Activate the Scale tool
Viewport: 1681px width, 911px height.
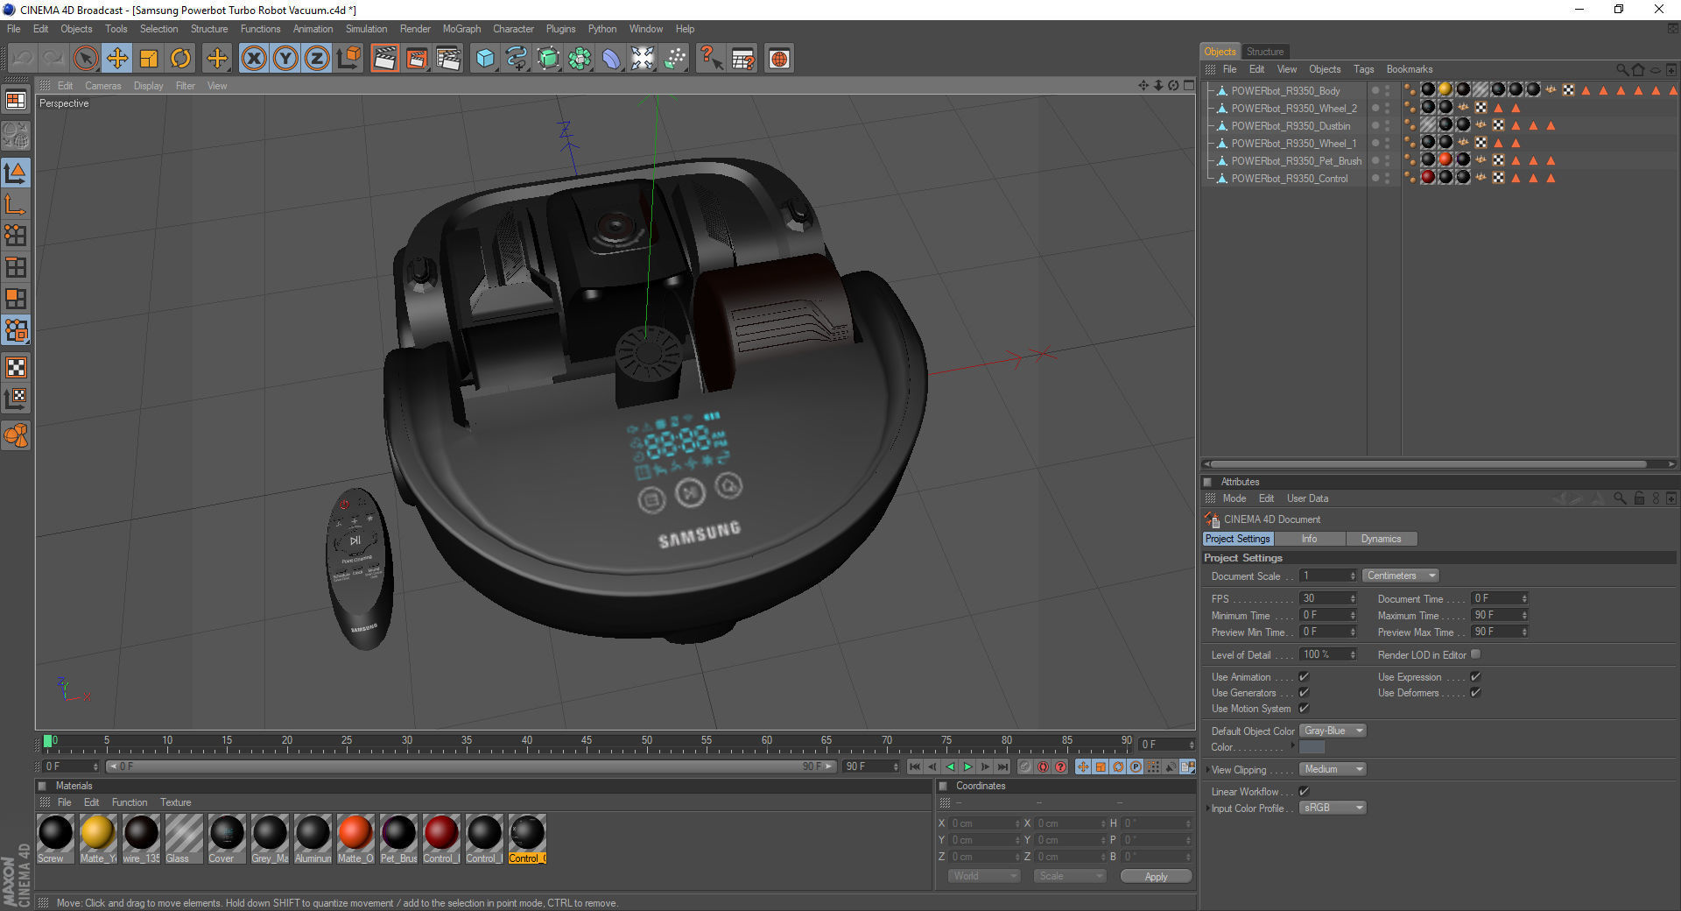pyautogui.click(x=149, y=59)
